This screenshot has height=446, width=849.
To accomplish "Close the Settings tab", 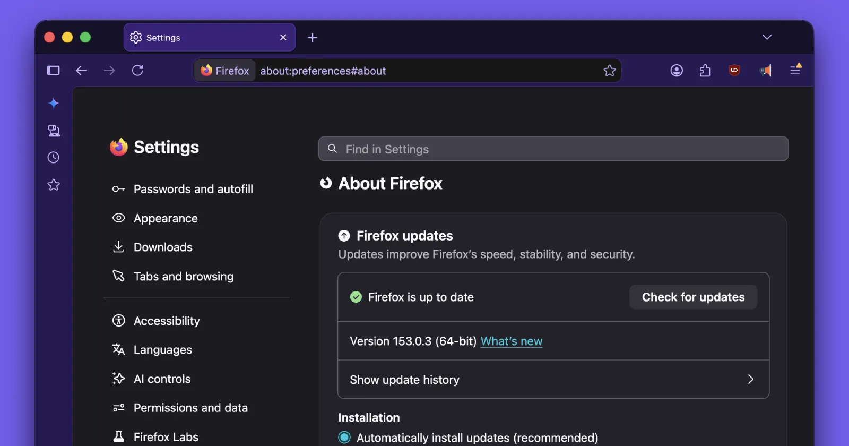I will 283,37.
